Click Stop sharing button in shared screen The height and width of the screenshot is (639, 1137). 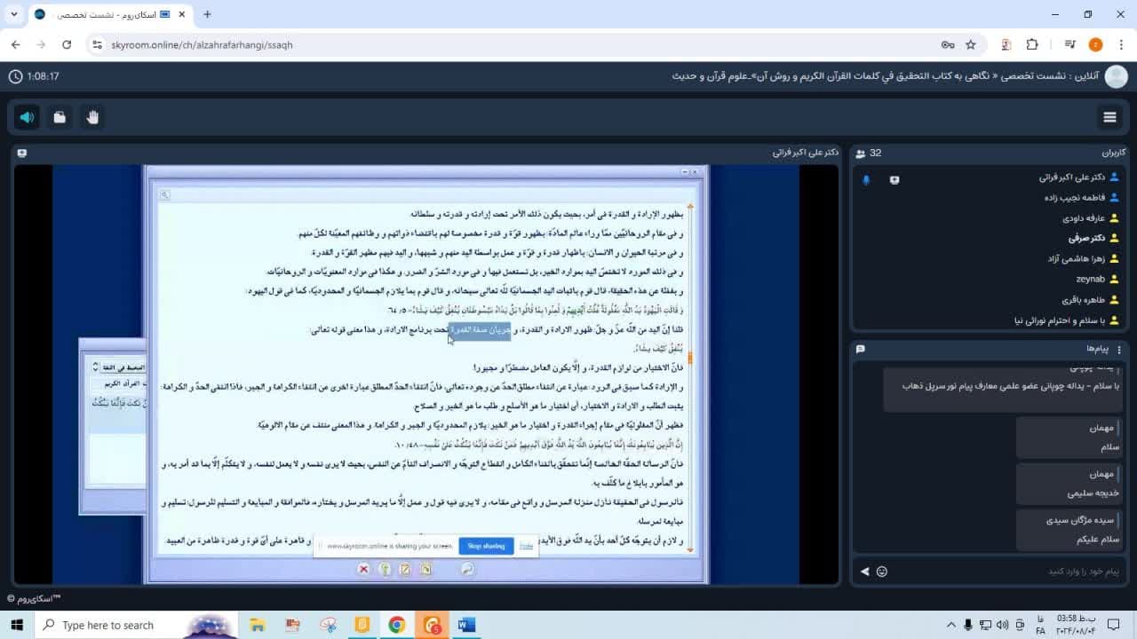pyautogui.click(x=486, y=546)
